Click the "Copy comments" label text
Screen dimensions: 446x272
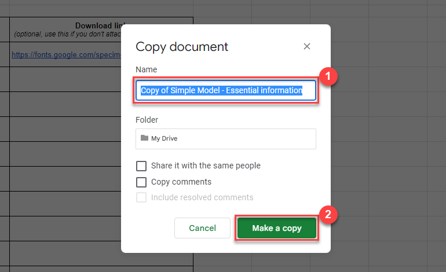(181, 182)
